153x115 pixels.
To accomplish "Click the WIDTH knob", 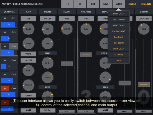I will [x=67, y=29].
